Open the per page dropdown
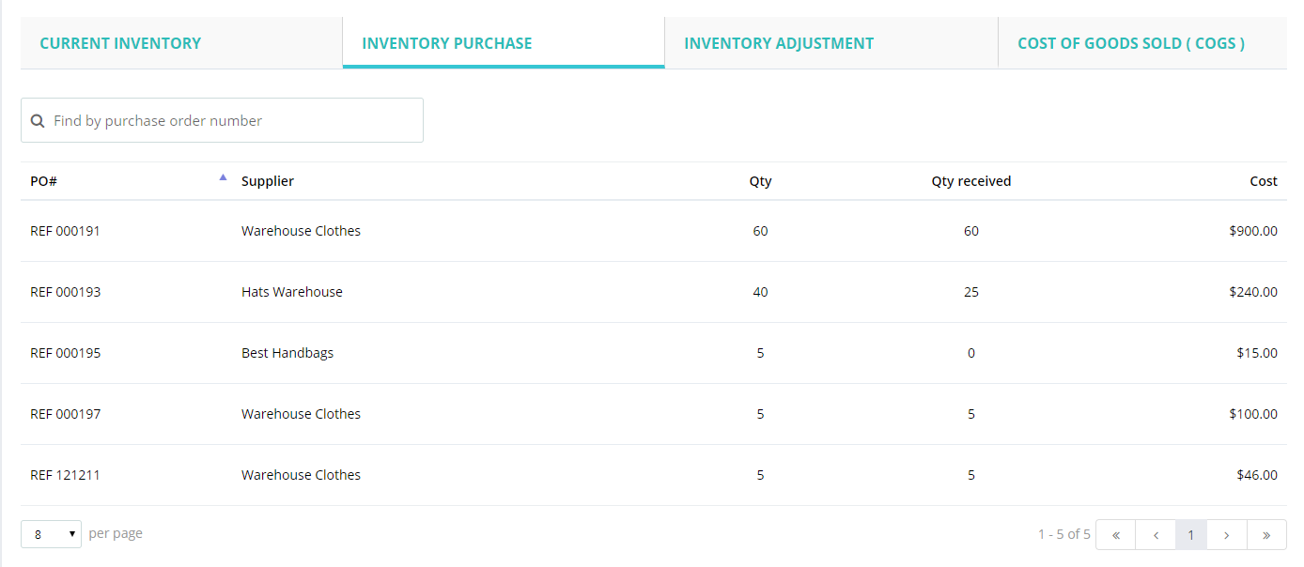This screenshot has height=567, width=1304. point(51,534)
